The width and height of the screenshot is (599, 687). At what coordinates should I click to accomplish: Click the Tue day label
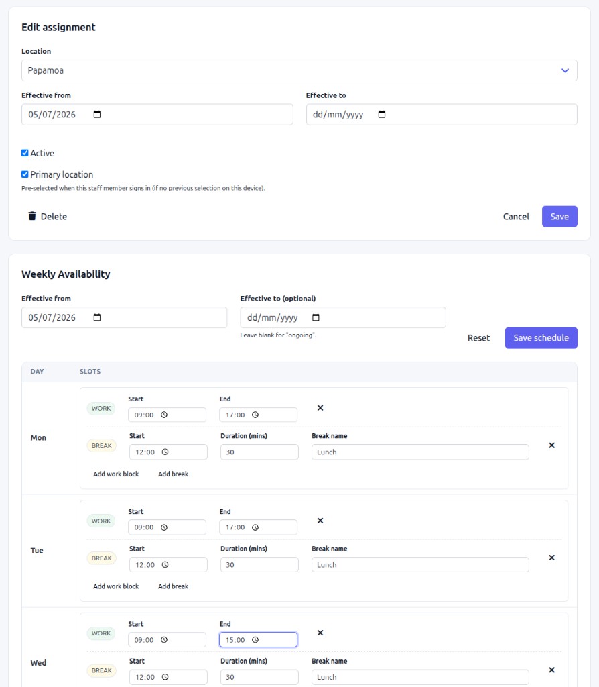click(37, 550)
